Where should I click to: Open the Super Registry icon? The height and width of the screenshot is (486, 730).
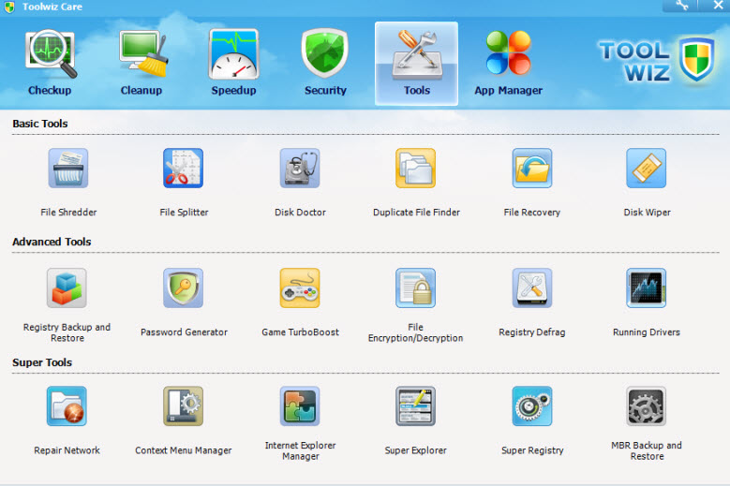[x=532, y=406]
